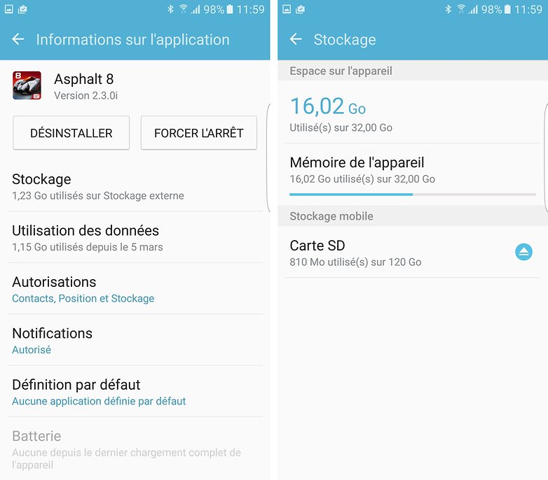This screenshot has width=548, height=480.
Task: Tap Wi-Fi icon in right status bar
Action: pos(461,9)
